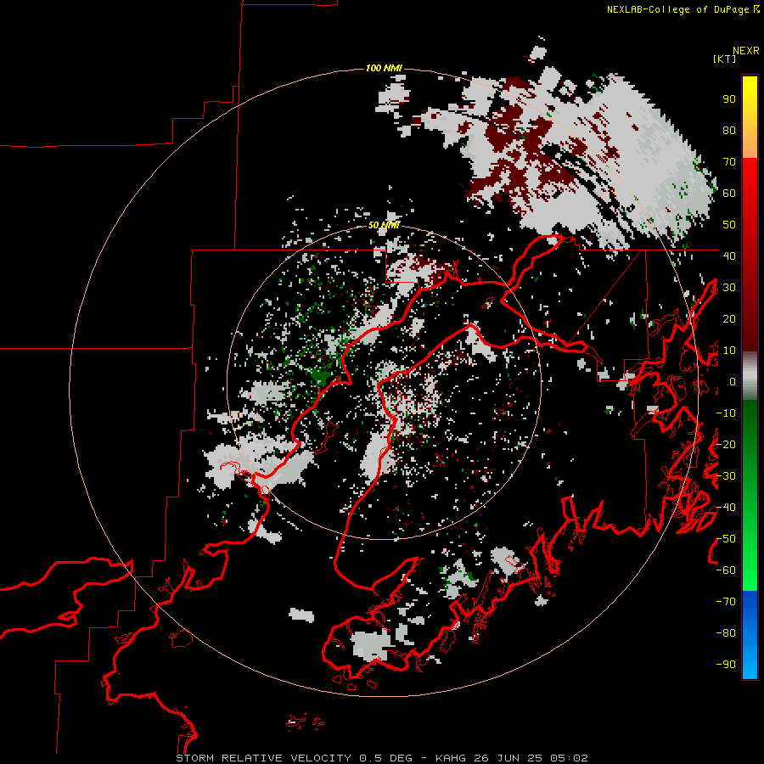Click the -40 value on the velocity scale
The height and width of the screenshot is (764, 764).
click(726, 508)
